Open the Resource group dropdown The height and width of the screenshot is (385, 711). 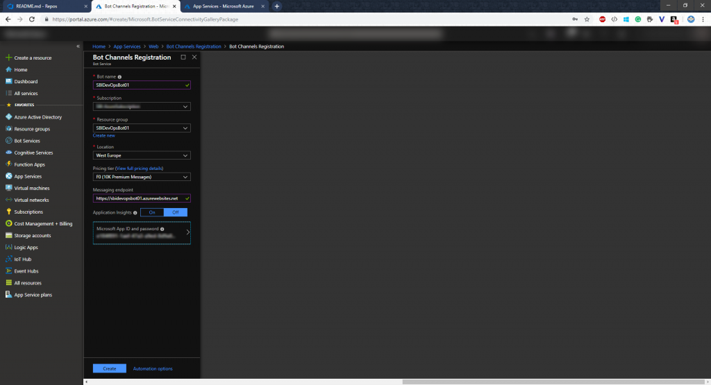(x=142, y=128)
